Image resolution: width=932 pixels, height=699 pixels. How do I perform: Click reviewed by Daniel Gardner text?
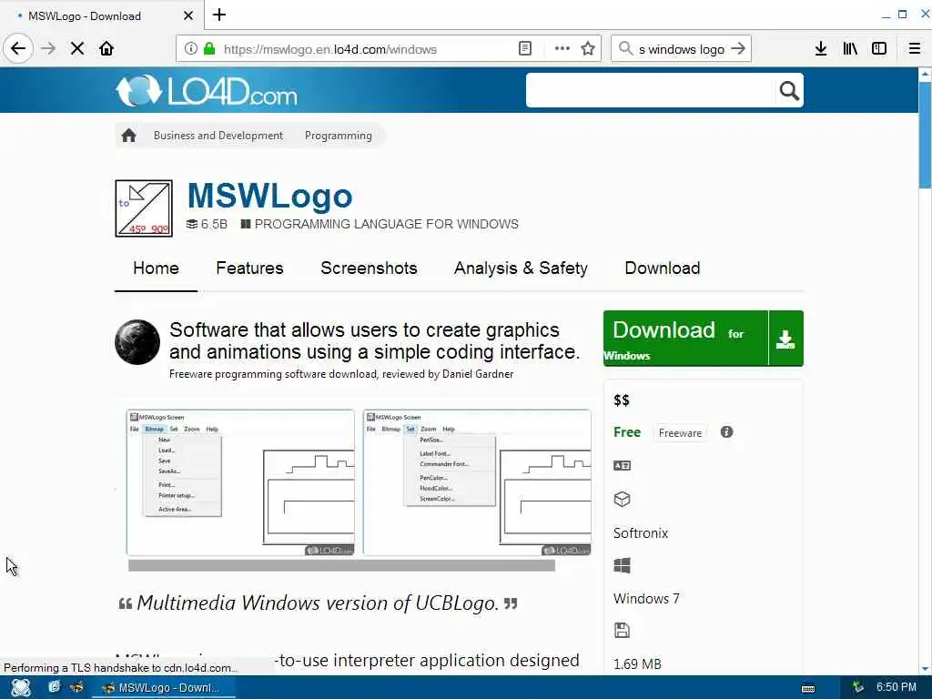448,374
